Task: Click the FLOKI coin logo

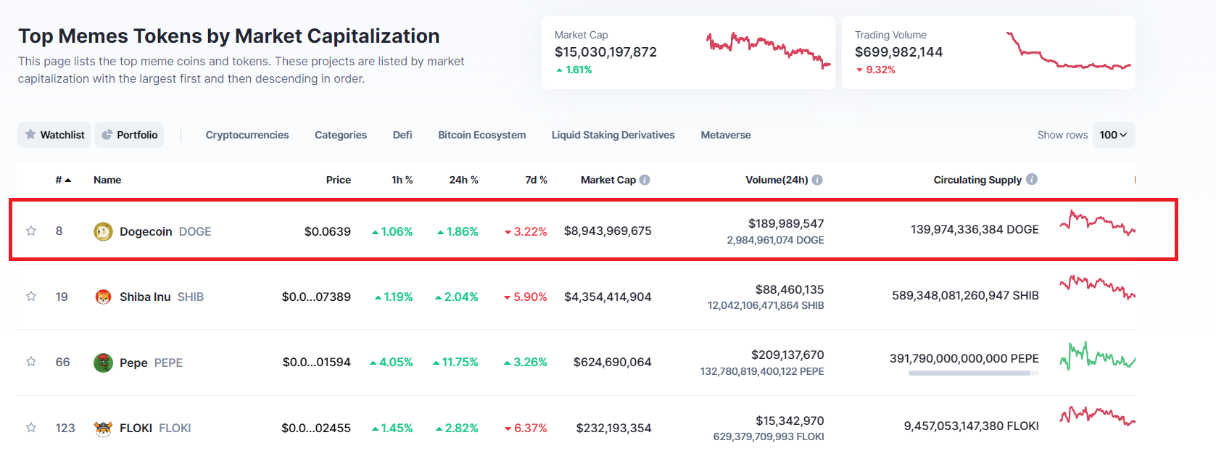Action: tap(103, 428)
